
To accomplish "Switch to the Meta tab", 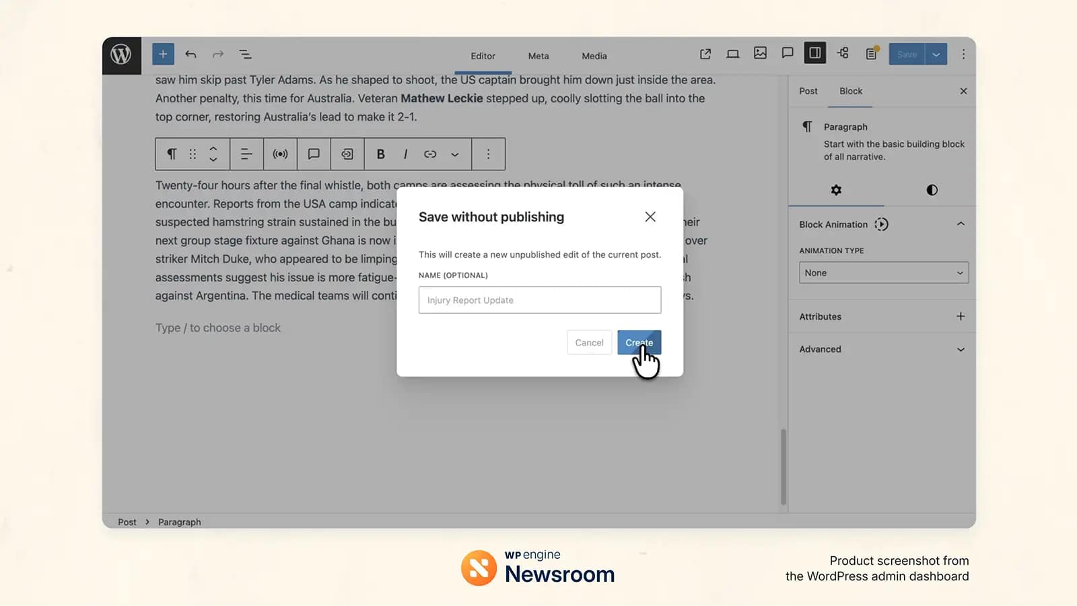I will [x=538, y=56].
